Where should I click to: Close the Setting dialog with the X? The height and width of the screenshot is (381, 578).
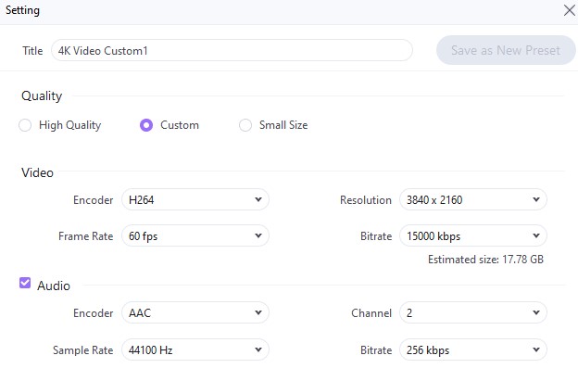(569, 10)
